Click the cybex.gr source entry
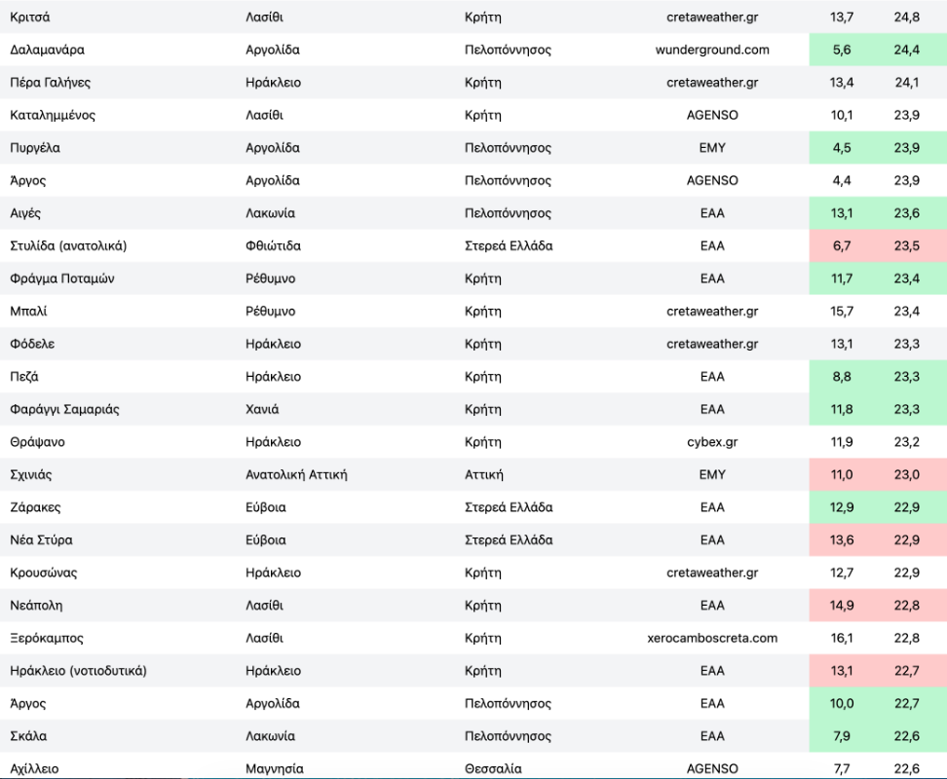This screenshot has height=779, width=947. click(712, 442)
